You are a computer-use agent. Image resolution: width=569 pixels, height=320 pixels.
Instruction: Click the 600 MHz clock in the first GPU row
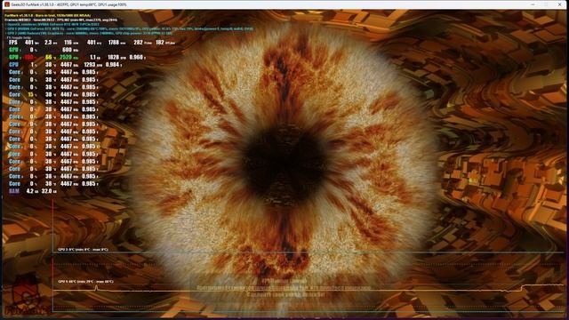point(68,50)
